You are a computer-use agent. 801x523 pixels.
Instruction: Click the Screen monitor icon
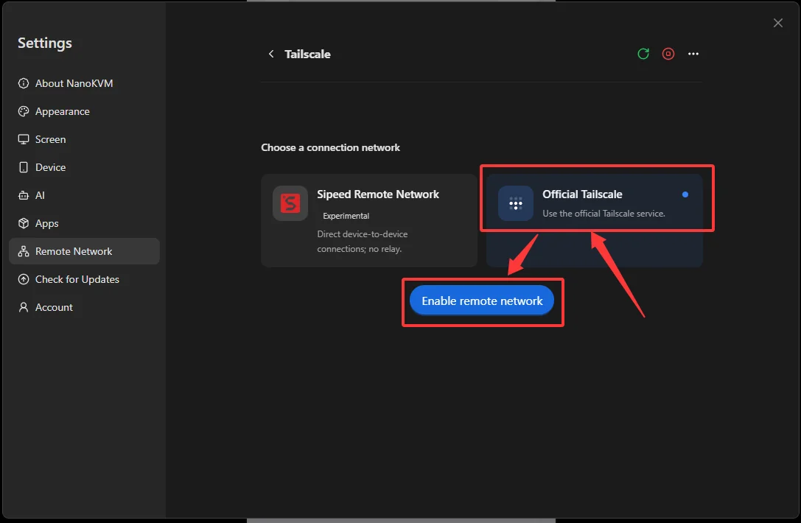coord(24,139)
